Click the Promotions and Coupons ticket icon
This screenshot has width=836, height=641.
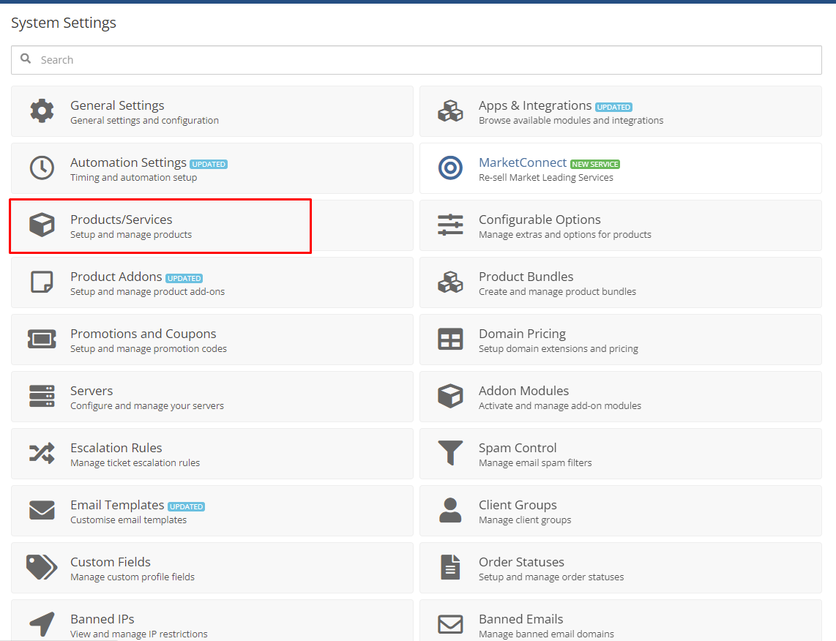(x=42, y=340)
